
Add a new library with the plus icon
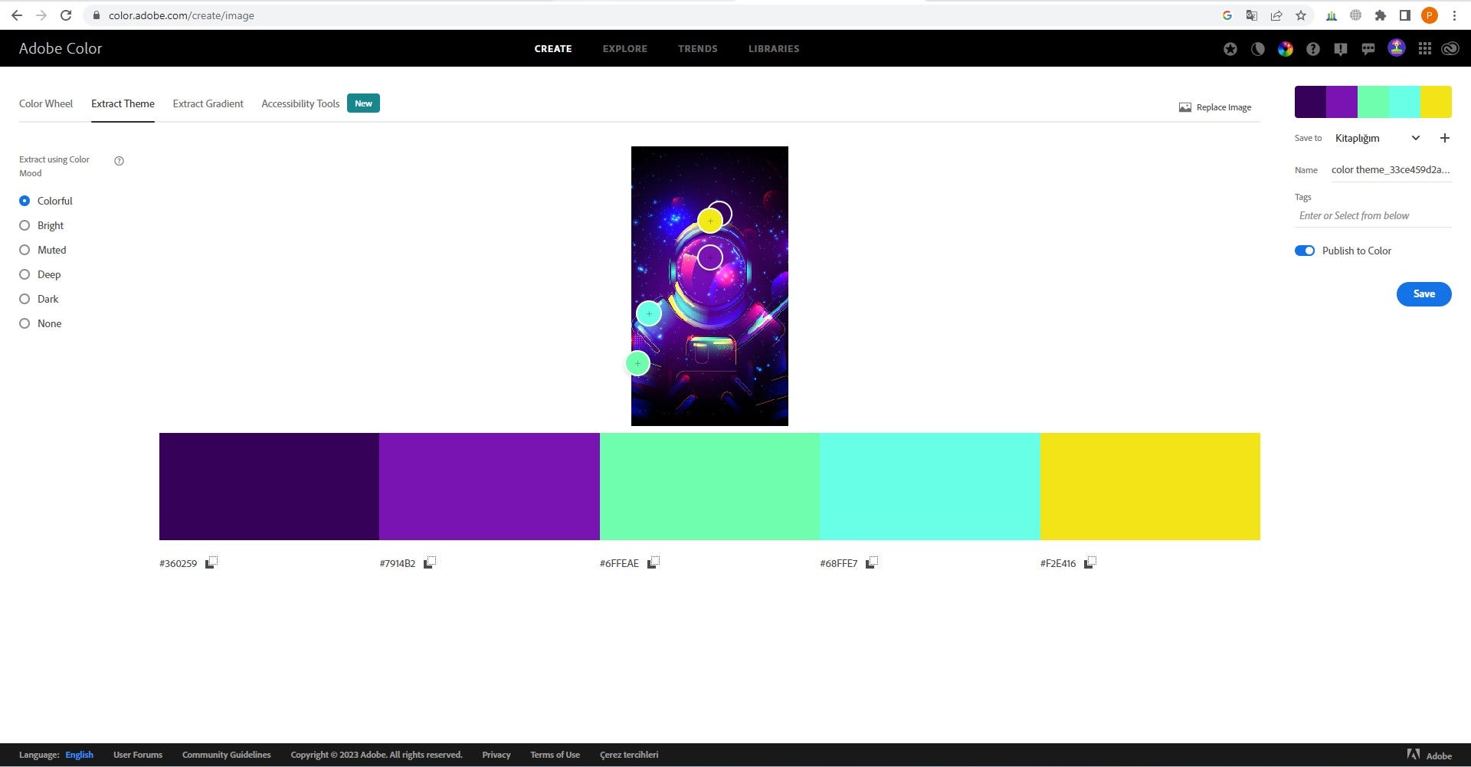(1445, 138)
